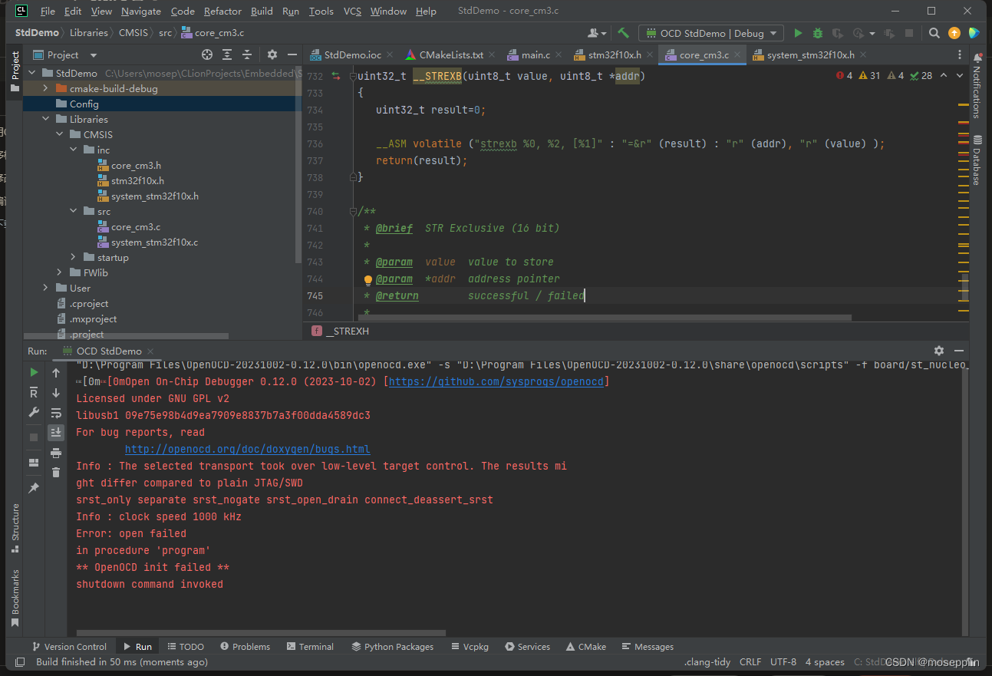Clear the Run console using the trash icon
Screen dimensions: 992x676
[x=55, y=472]
